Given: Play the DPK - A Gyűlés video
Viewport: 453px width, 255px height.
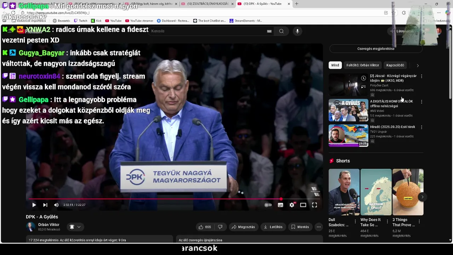Looking at the screenshot, I should 34,205.
